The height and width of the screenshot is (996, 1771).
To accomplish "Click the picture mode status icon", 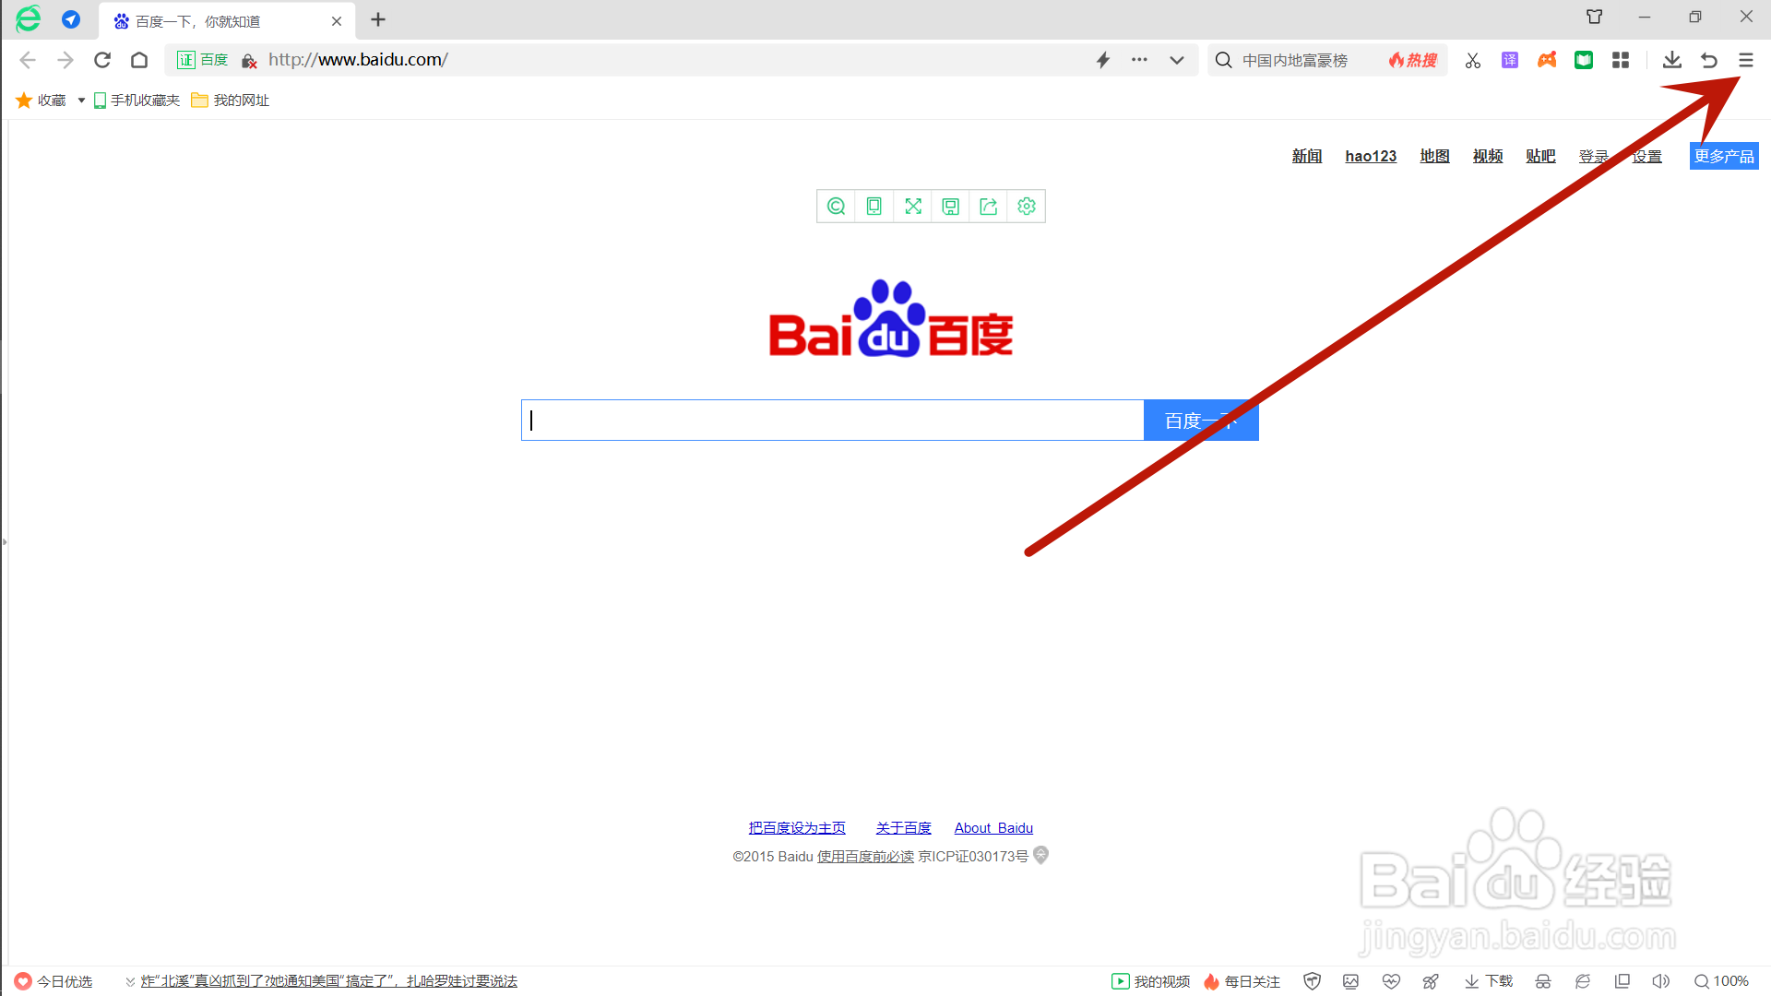I will (1351, 981).
